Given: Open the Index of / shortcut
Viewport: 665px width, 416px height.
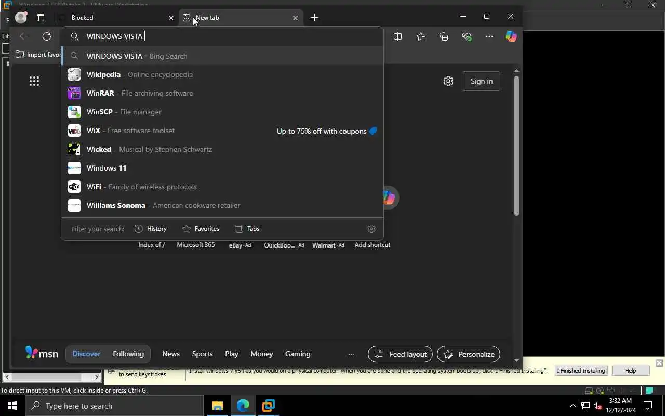Looking at the screenshot, I should coord(152,245).
